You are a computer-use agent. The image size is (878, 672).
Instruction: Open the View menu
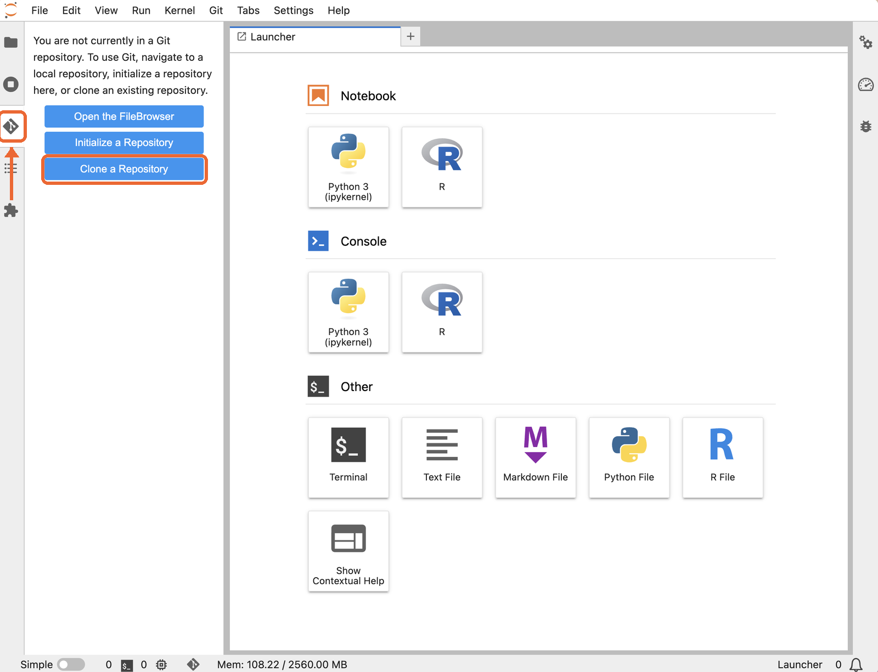pyautogui.click(x=106, y=10)
